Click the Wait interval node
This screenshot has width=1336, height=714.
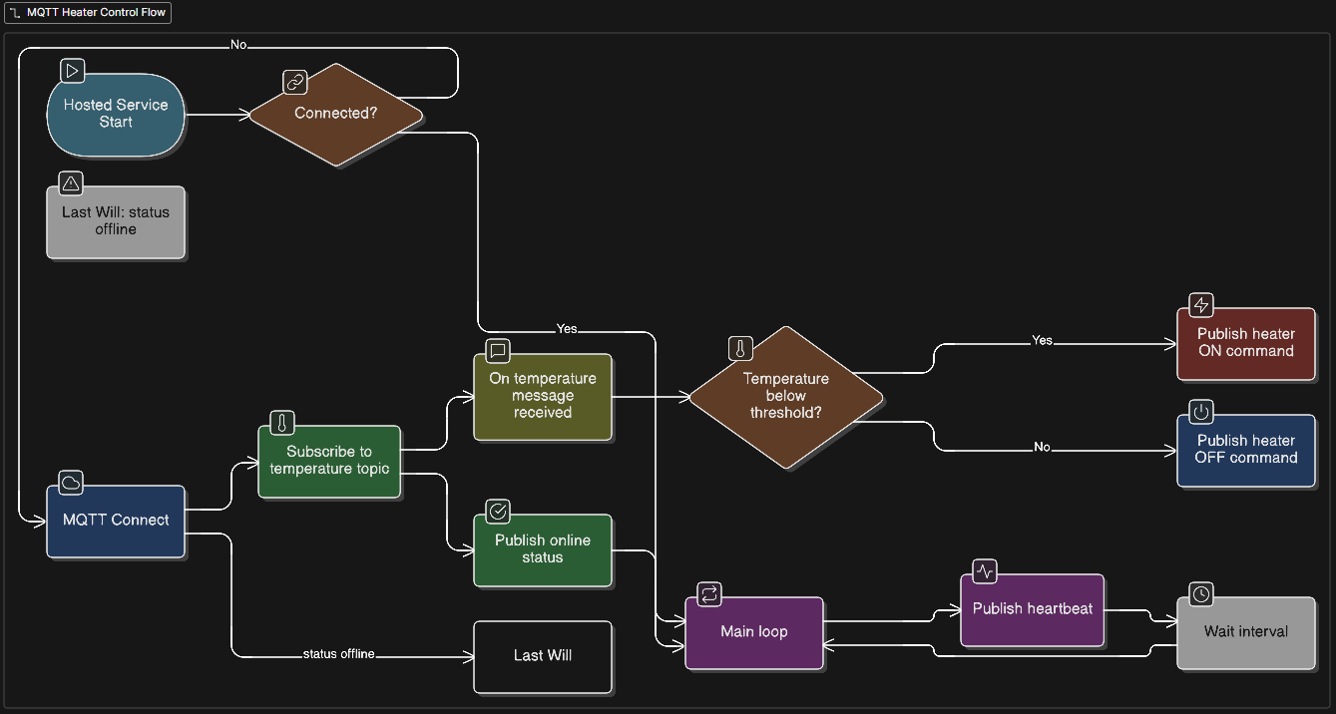[1245, 632]
